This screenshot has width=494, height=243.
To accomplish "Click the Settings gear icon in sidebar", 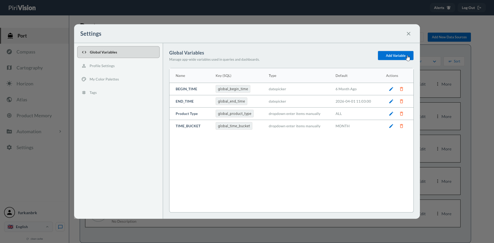I will (x=9, y=147).
